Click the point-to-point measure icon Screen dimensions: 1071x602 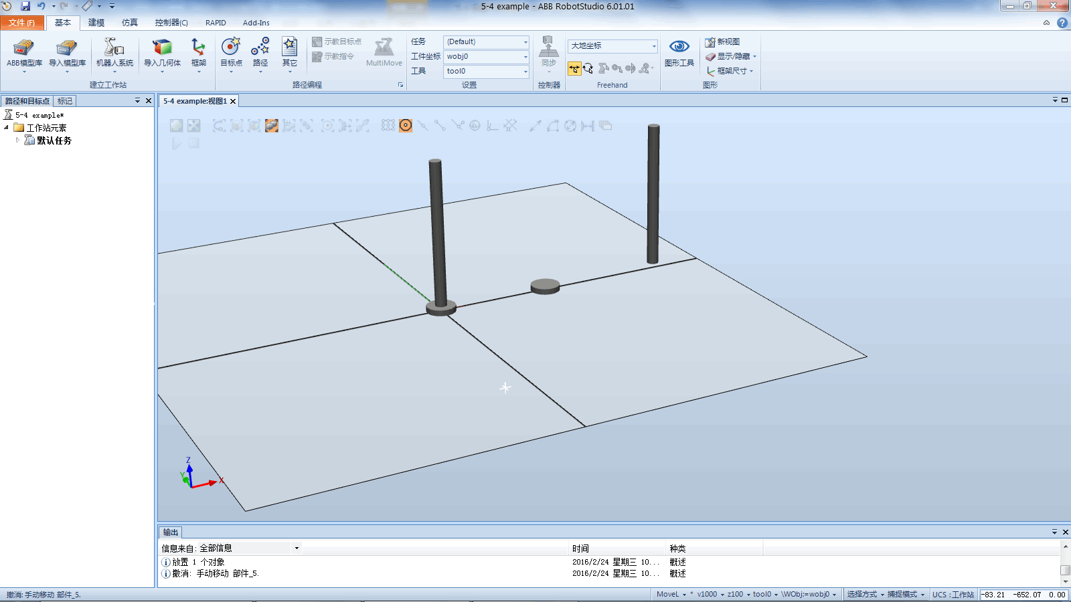(535, 126)
